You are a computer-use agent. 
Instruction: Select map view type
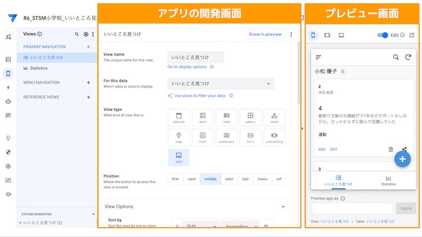[179, 138]
